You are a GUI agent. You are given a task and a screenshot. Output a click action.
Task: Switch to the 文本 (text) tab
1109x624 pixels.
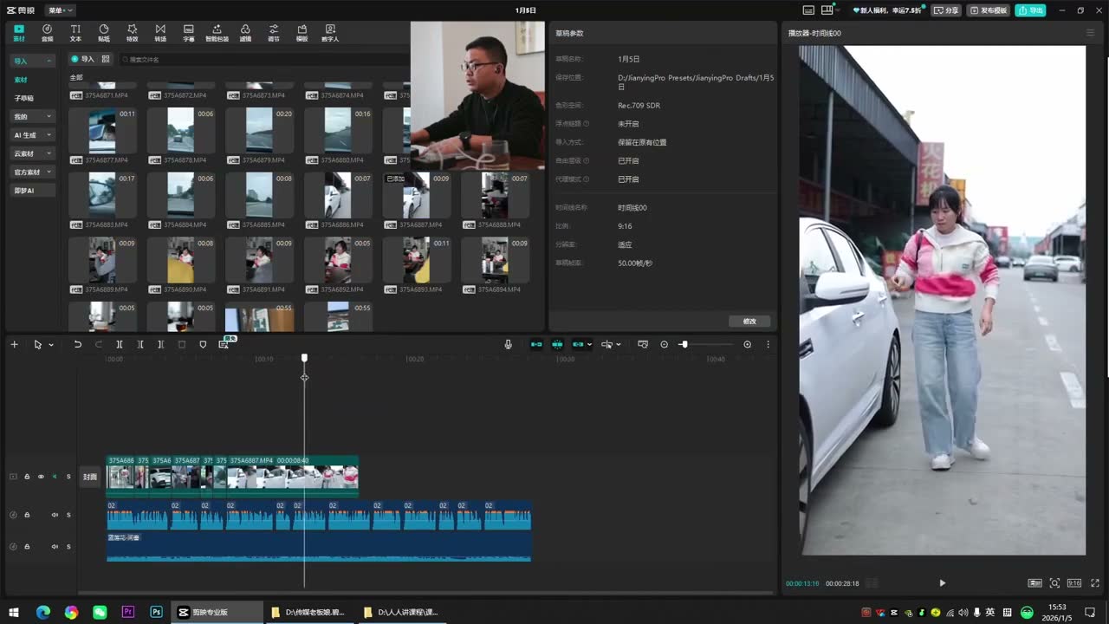(x=75, y=33)
